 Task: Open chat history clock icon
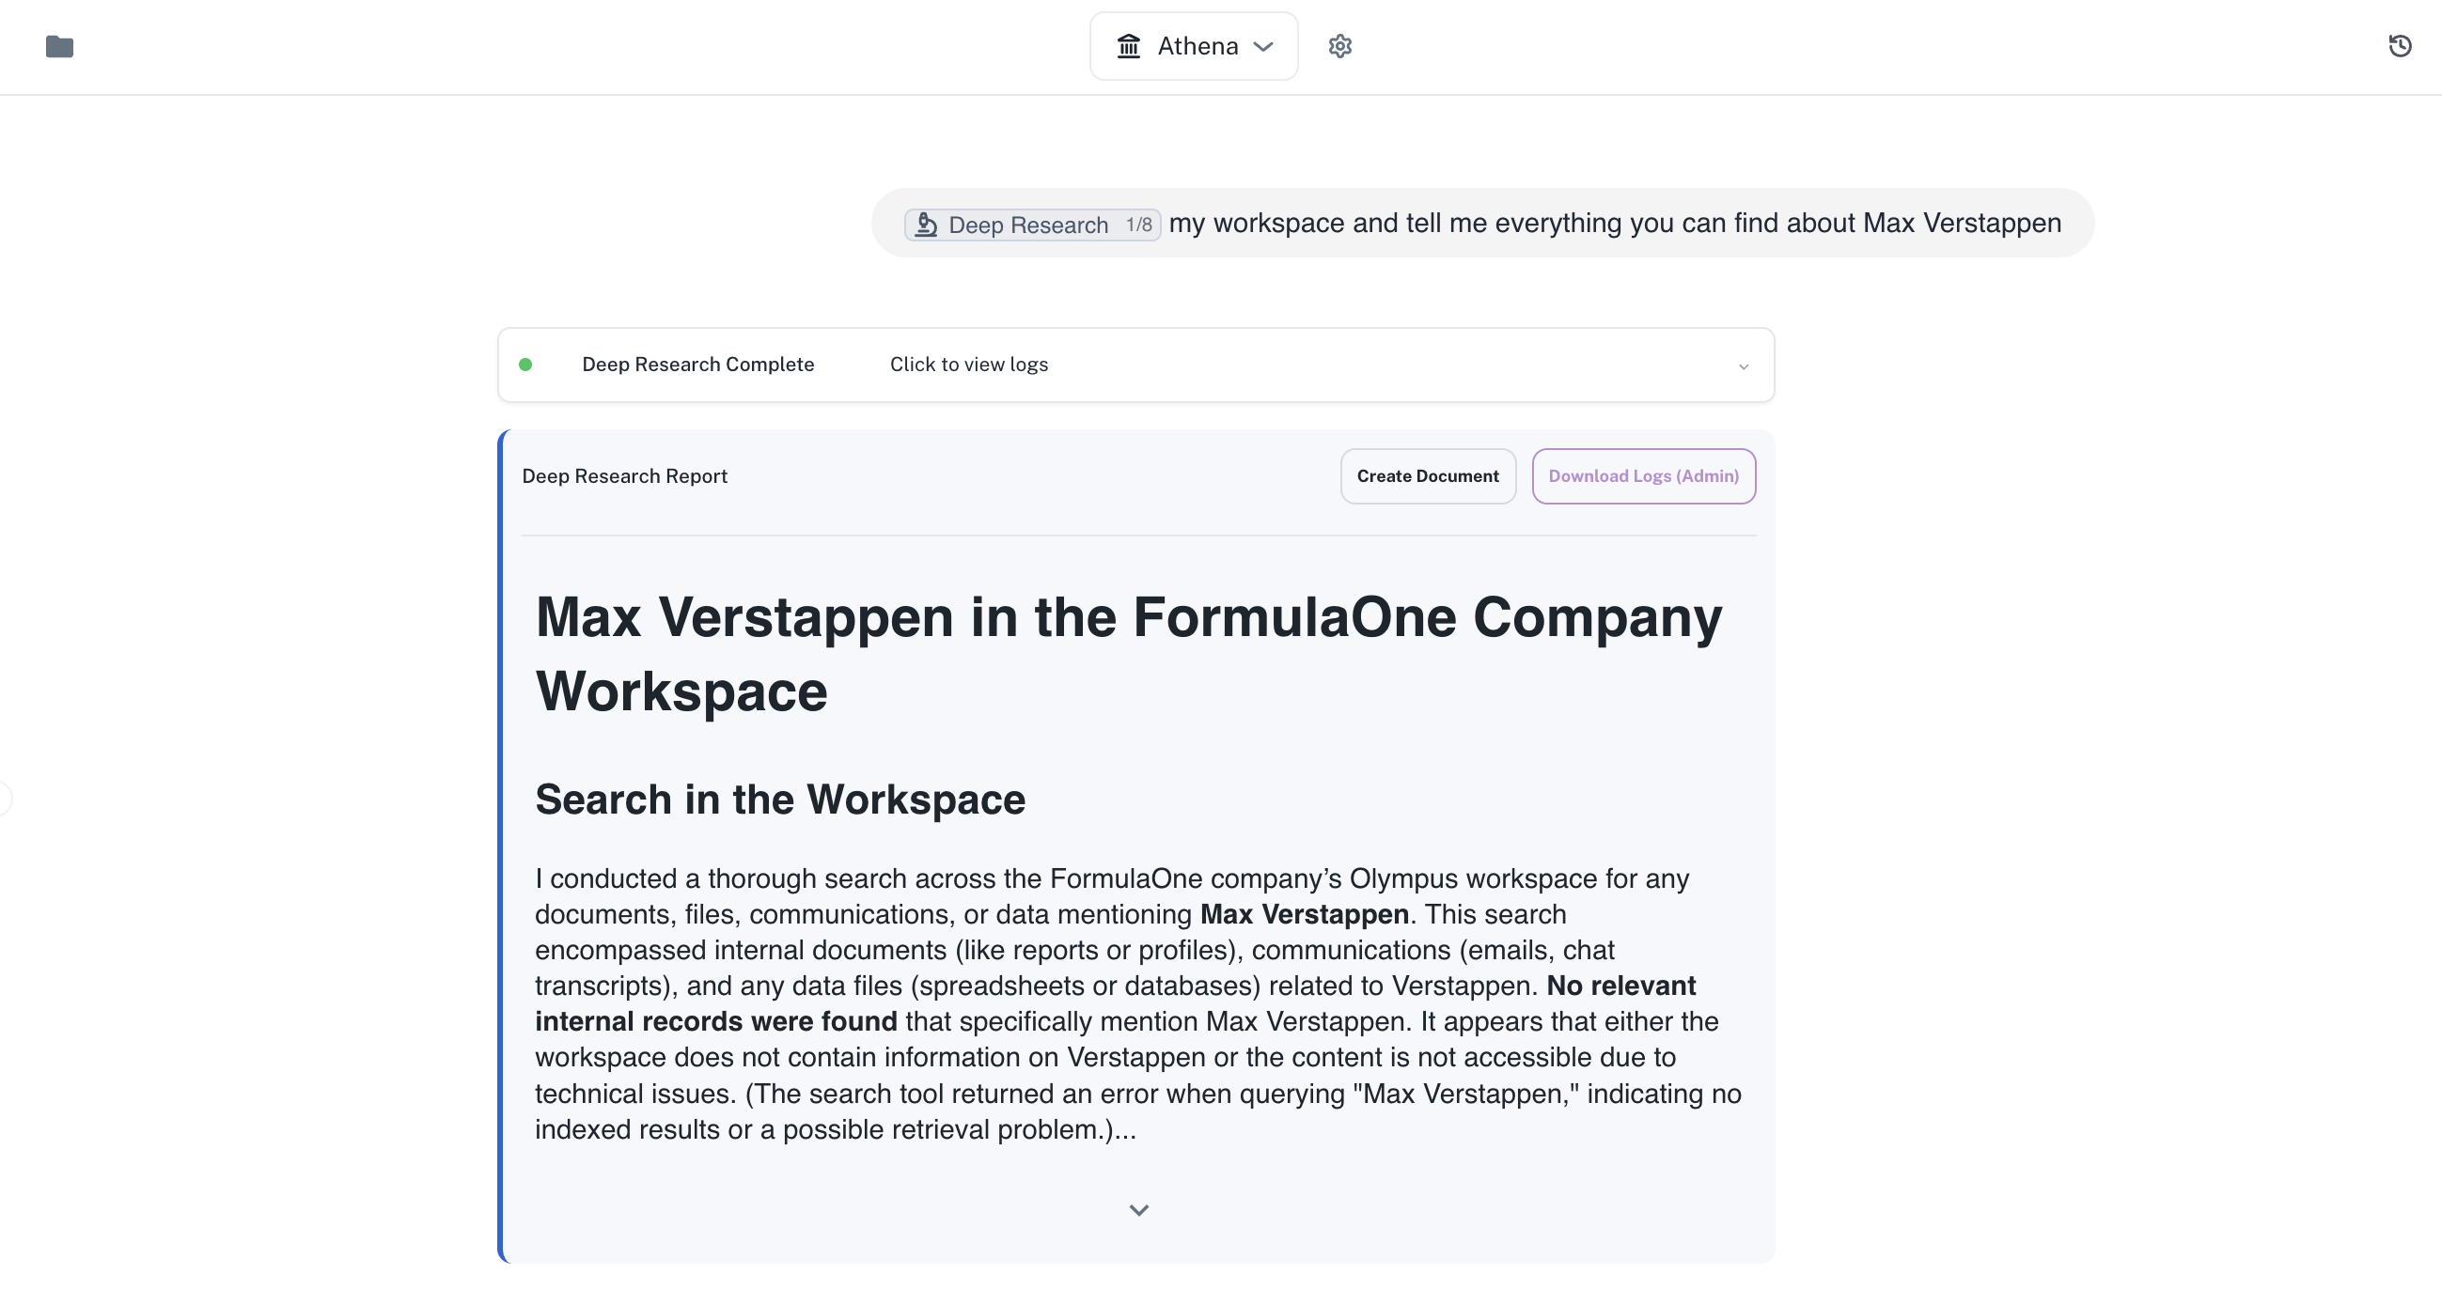click(x=2400, y=45)
